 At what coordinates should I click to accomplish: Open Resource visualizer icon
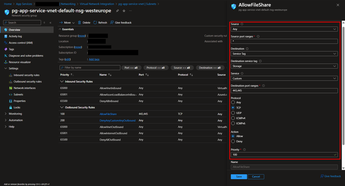pyautogui.click(x=6, y=62)
